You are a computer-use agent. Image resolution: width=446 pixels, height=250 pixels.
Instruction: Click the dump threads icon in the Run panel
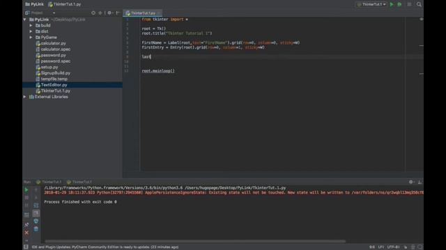[x=26, y=215]
